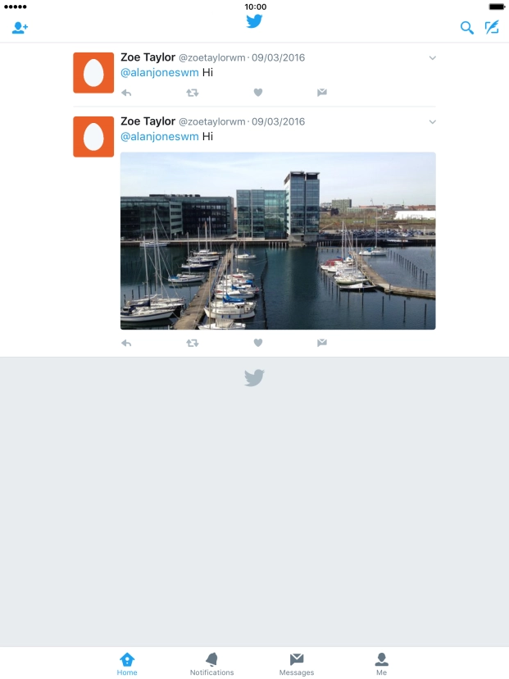Viewport: 509px width, 679px height.
Task: Compose a new tweet with quill icon
Action: pyautogui.click(x=492, y=28)
